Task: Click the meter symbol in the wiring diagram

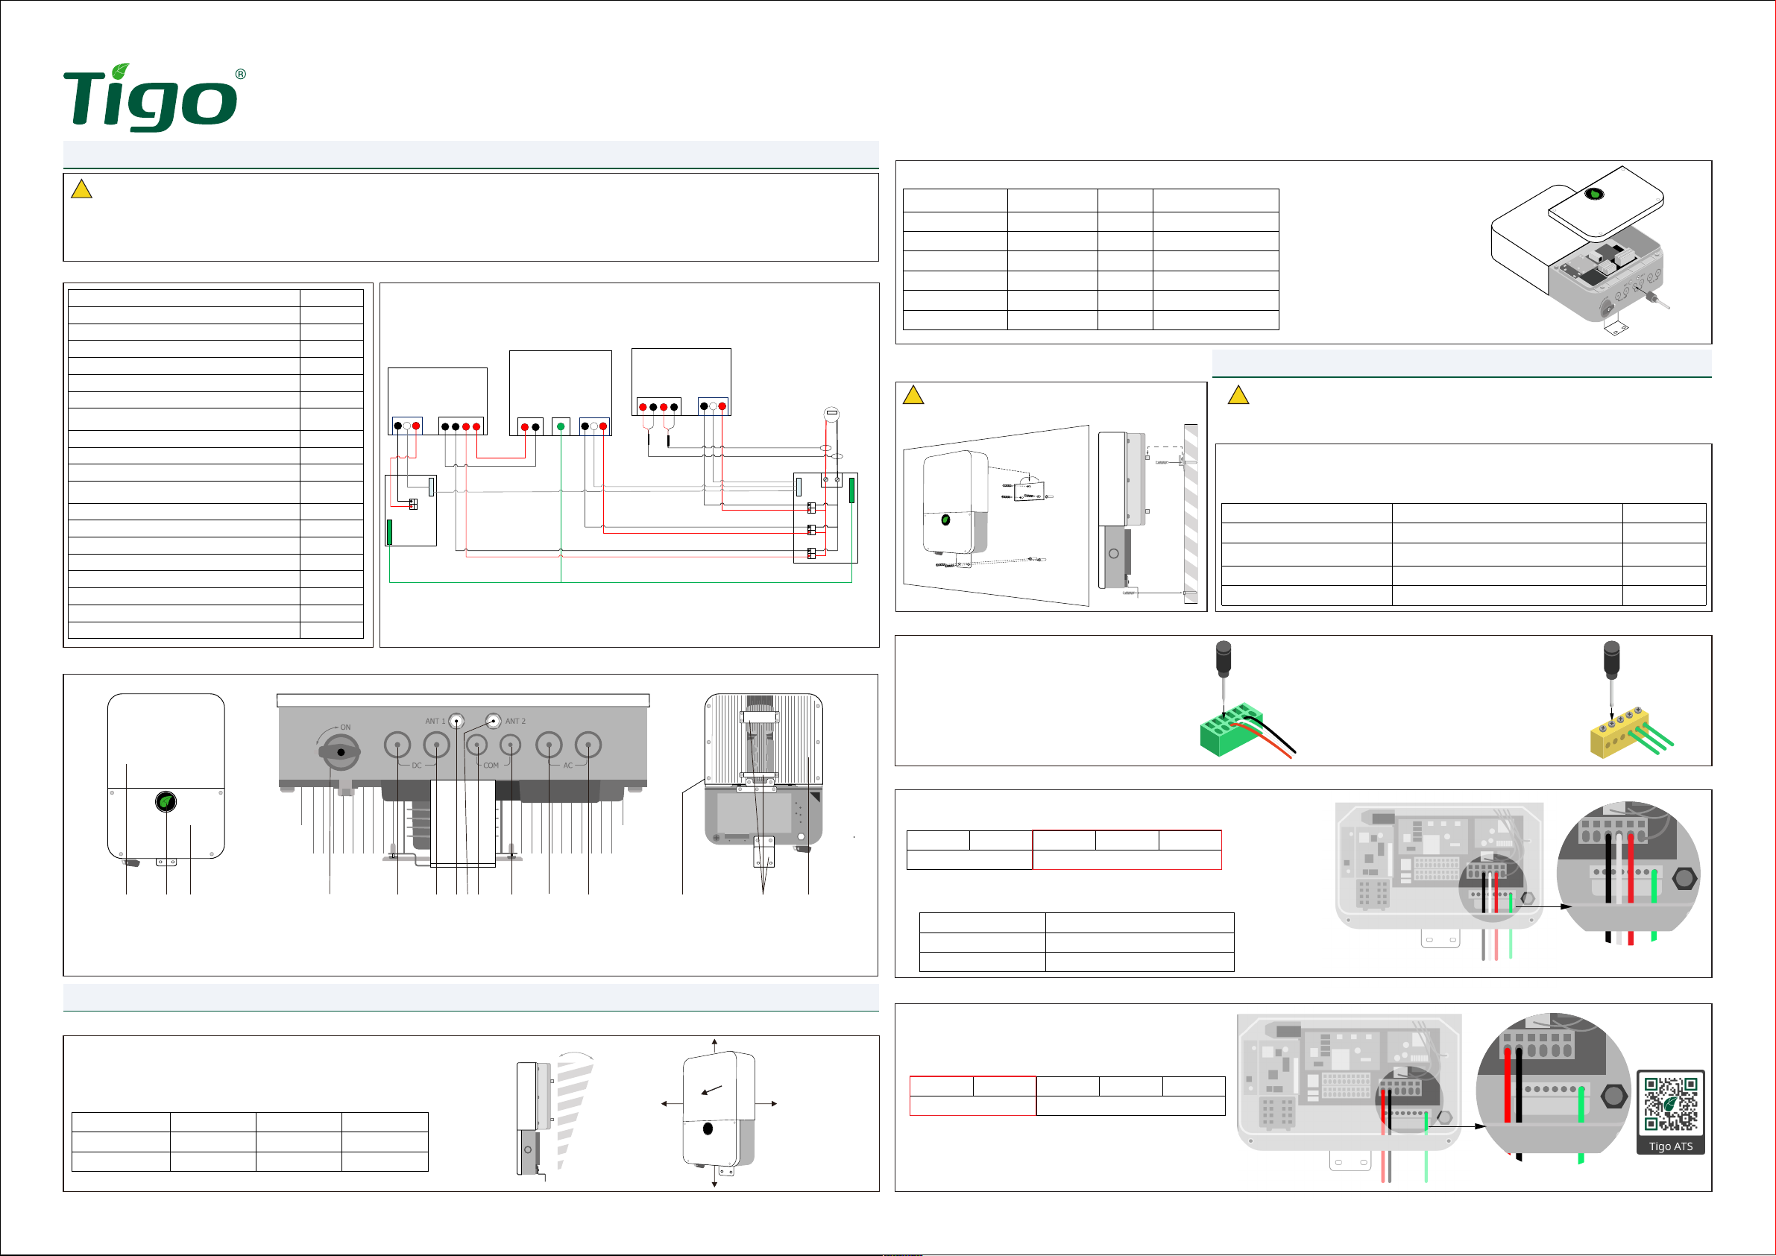Action: (x=831, y=413)
